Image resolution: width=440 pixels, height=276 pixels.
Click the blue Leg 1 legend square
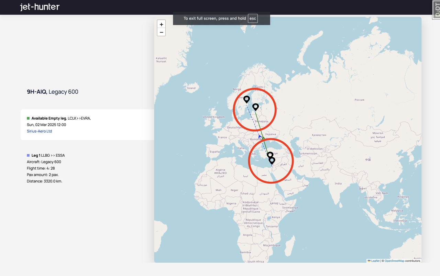(28, 155)
